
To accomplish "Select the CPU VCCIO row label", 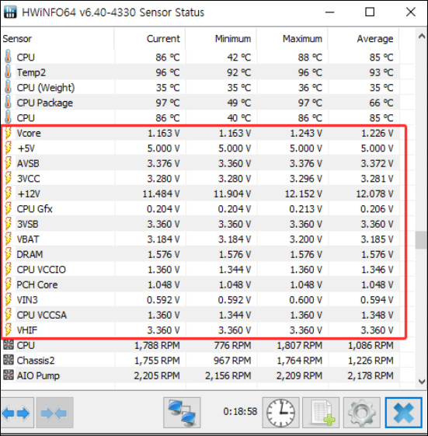I will [41, 270].
